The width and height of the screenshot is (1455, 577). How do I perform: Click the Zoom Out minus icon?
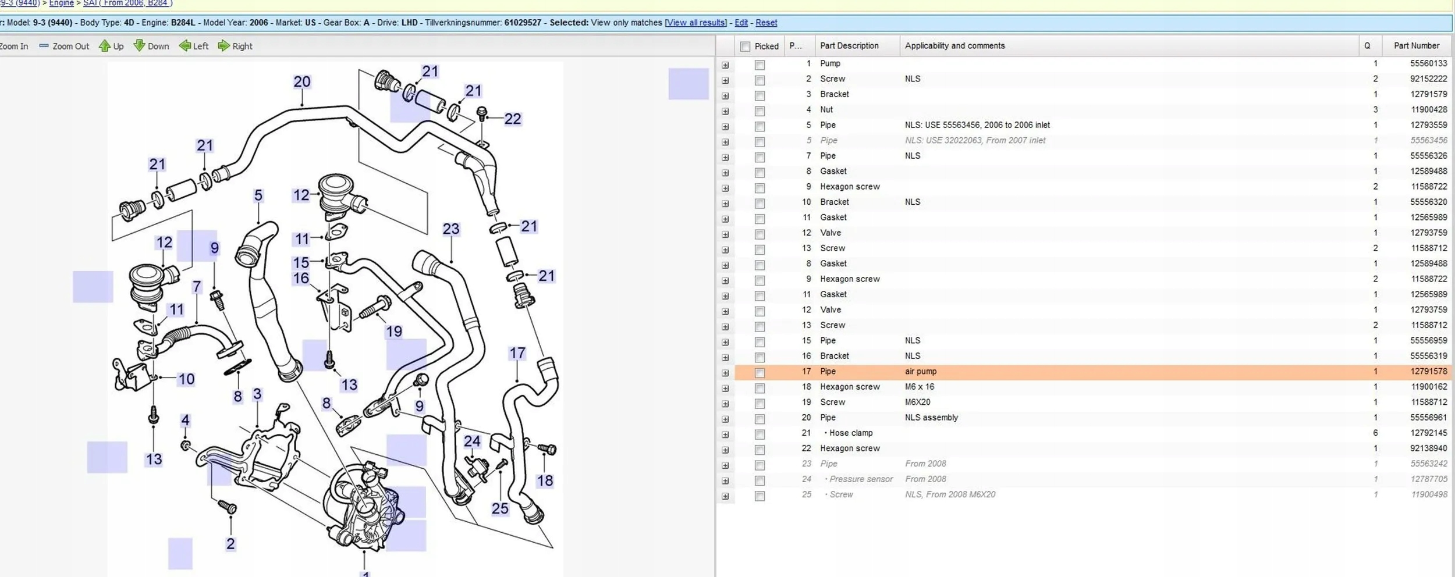point(44,46)
